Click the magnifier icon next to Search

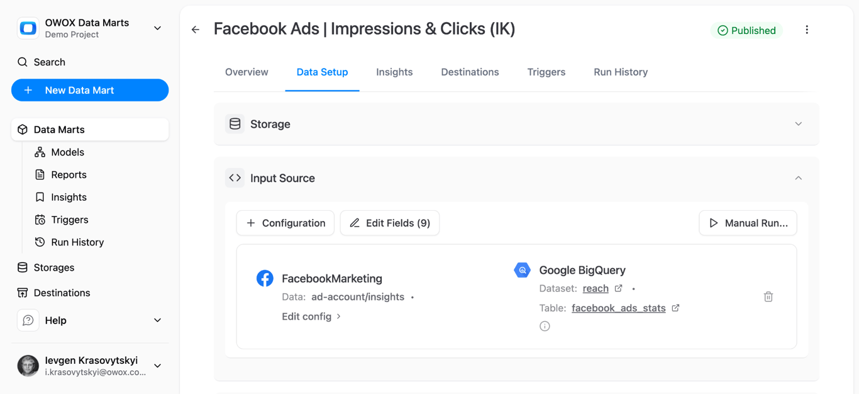[x=23, y=62]
